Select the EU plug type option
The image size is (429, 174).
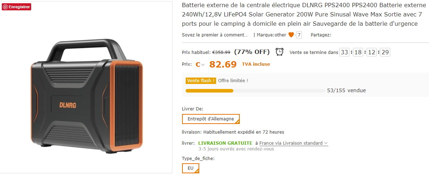[x=190, y=168]
